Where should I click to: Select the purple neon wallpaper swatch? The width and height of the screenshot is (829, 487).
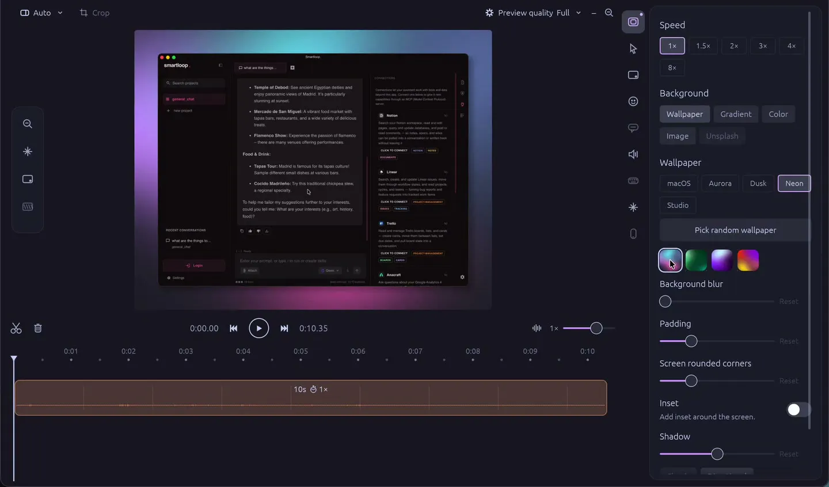click(x=722, y=260)
